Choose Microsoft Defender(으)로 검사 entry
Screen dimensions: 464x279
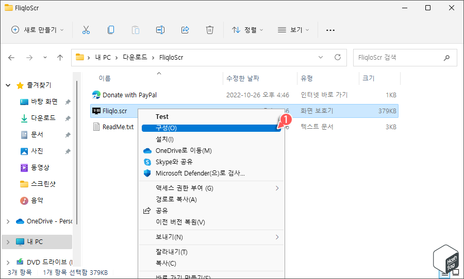pyautogui.click(x=211, y=173)
